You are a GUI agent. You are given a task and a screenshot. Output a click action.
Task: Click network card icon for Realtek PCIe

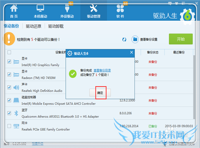point(16,126)
